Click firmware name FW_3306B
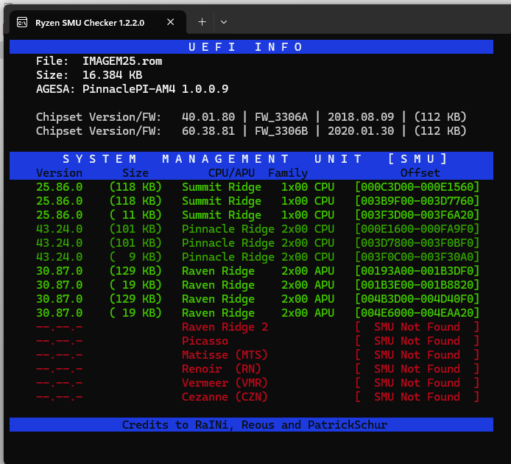 [x=281, y=131]
